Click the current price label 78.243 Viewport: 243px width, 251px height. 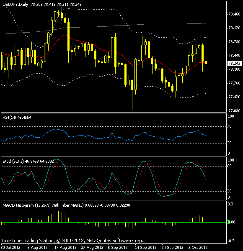pos(234,64)
